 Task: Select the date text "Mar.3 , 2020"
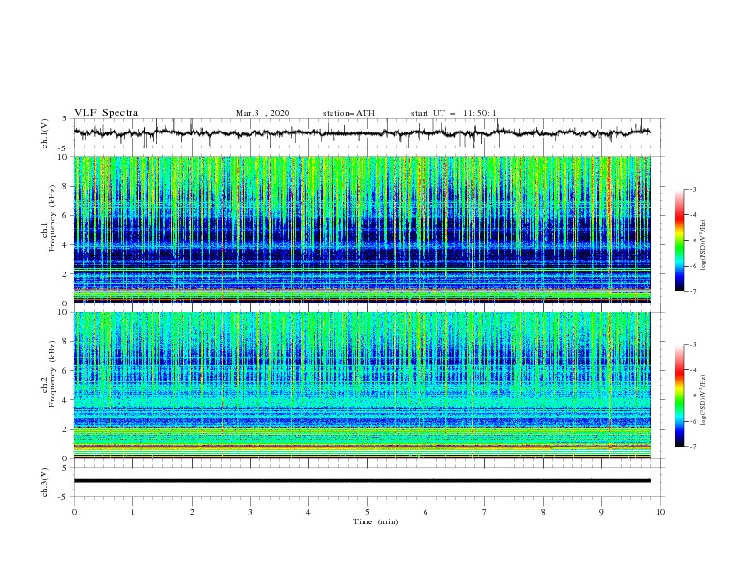[262, 113]
